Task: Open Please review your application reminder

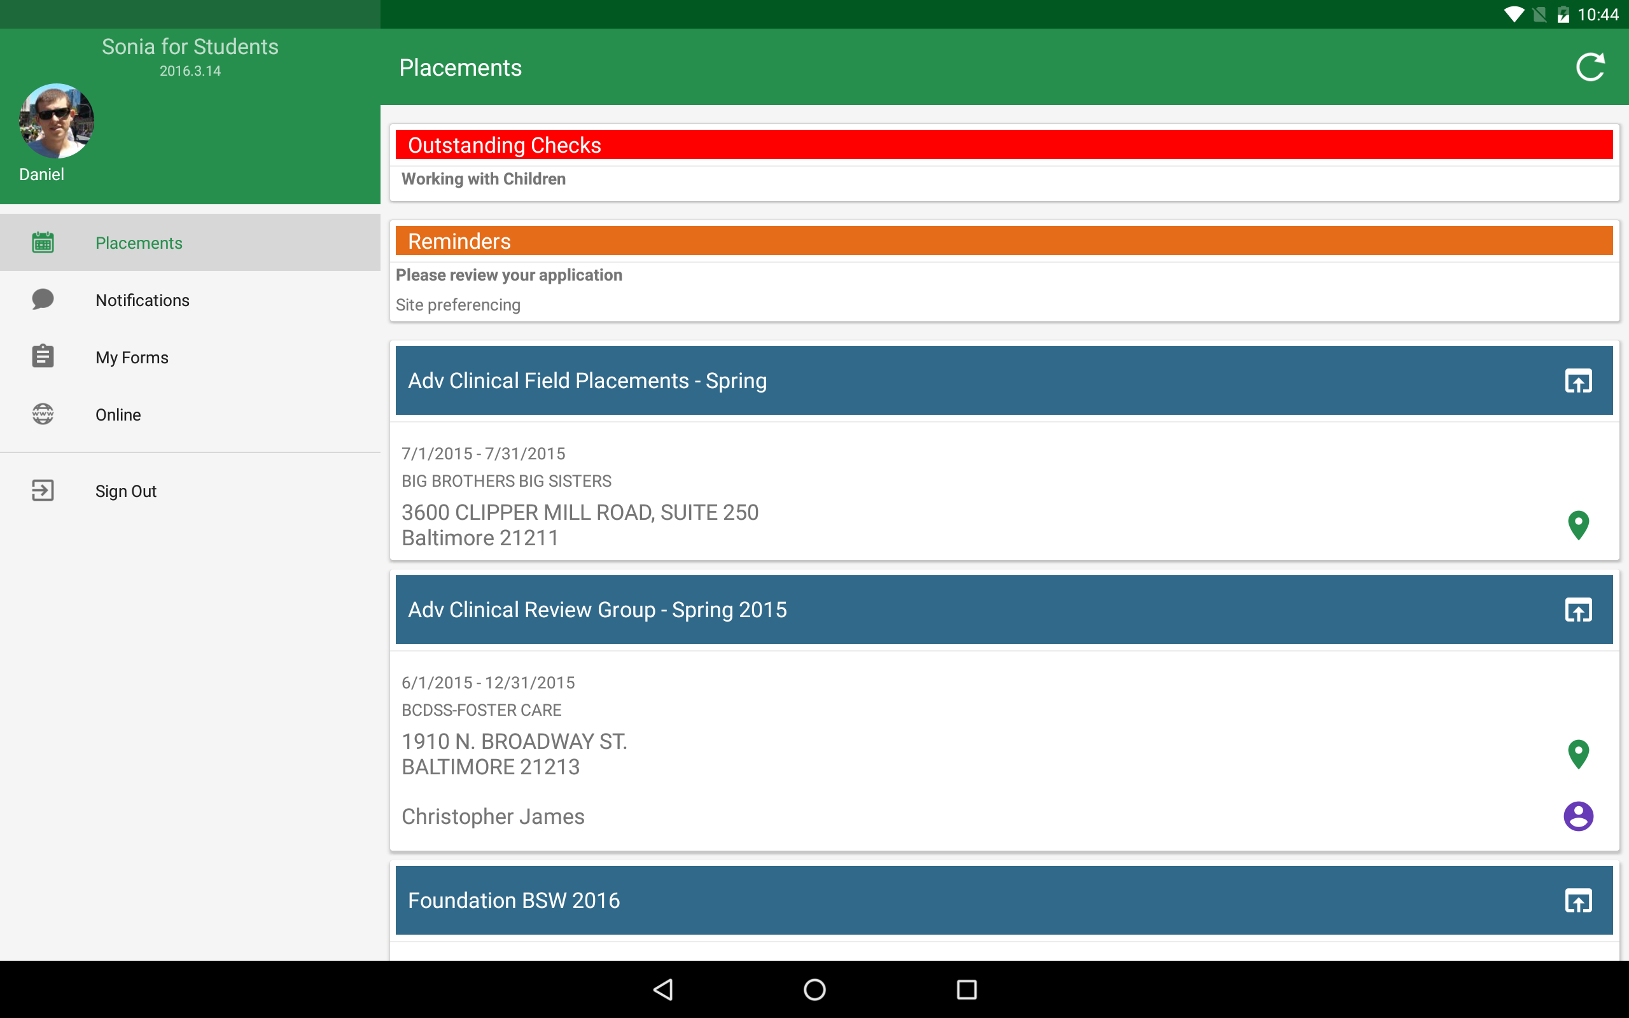Action: [509, 275]
